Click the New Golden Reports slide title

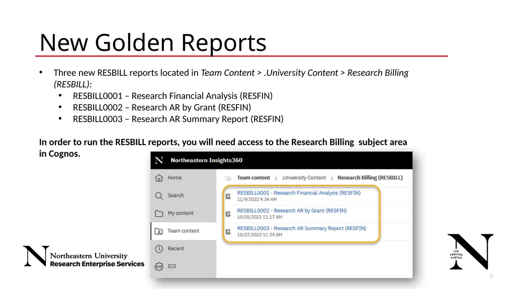click(x=153, y=43)
